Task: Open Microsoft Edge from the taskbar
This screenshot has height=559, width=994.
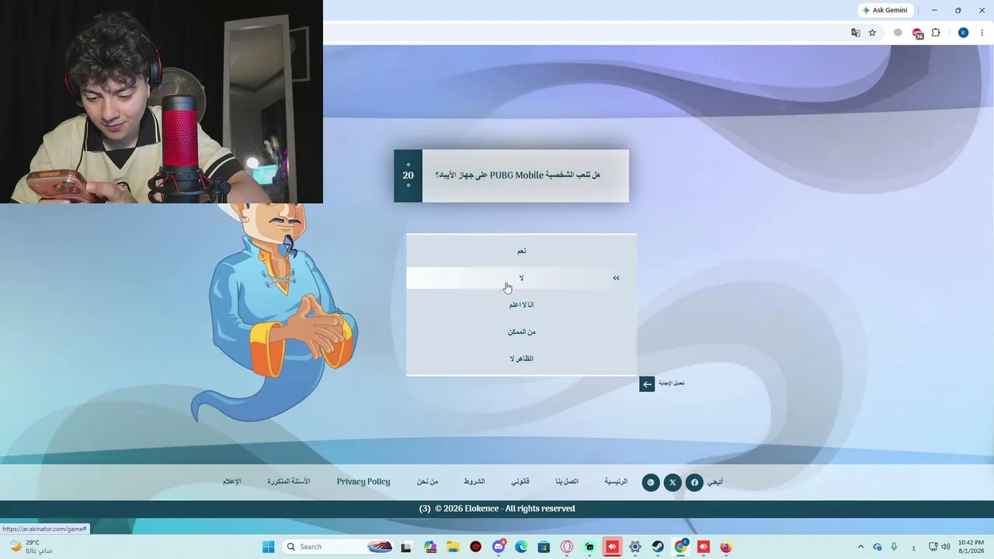Action: click(521, 547)
